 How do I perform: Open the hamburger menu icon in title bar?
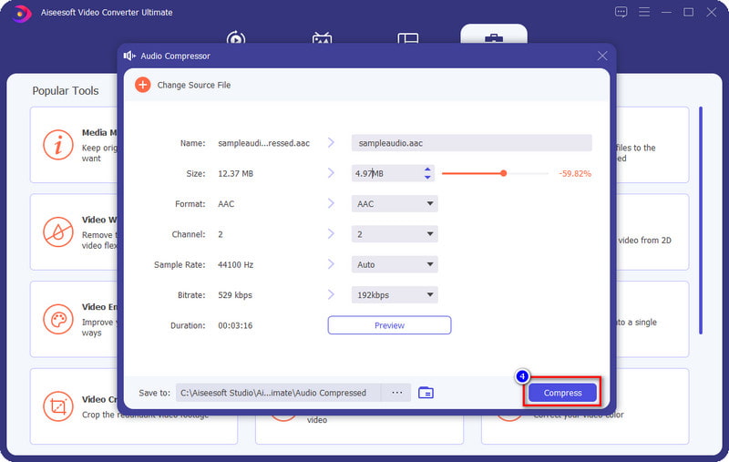tap(644, 12)
